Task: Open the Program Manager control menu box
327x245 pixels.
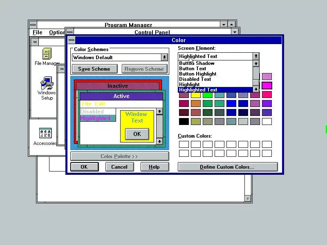Action: 33,24
